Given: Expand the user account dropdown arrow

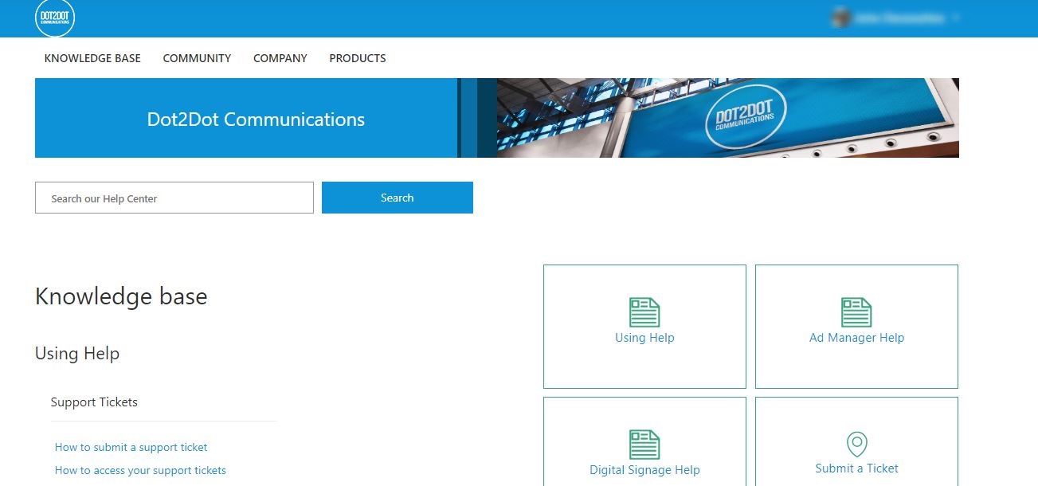Looking at the screenshot, I should coord(955,18).
